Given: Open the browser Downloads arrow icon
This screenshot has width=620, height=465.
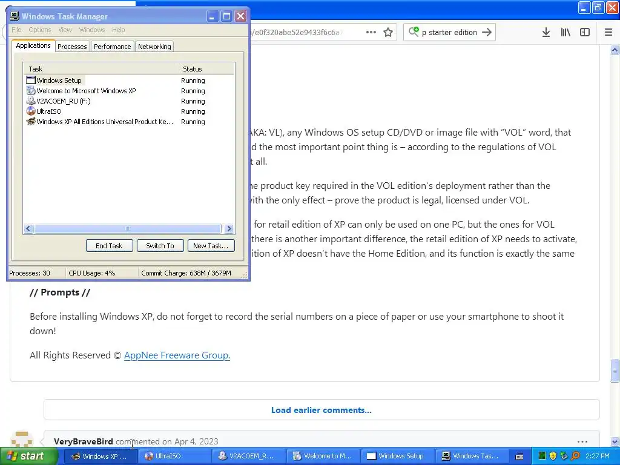Looking at the screenshot, I should (x=546, y=33).
